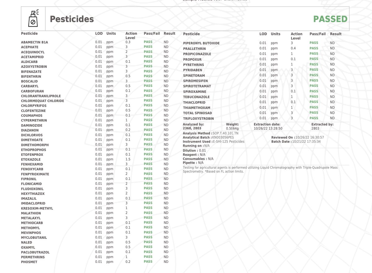Select IMIDACLOPRID row
The image size is (372, 273).
pyautogui.click(x=33, y=204)
